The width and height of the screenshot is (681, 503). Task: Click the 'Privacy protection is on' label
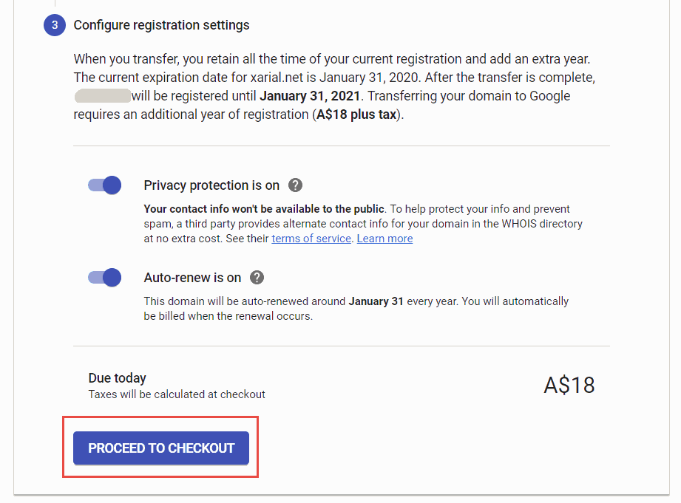click(211, 185)
